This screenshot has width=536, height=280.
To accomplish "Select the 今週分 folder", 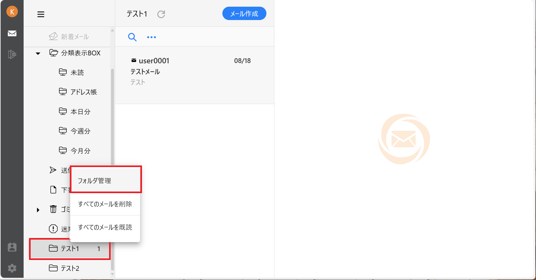I will (x=75, y=131).
